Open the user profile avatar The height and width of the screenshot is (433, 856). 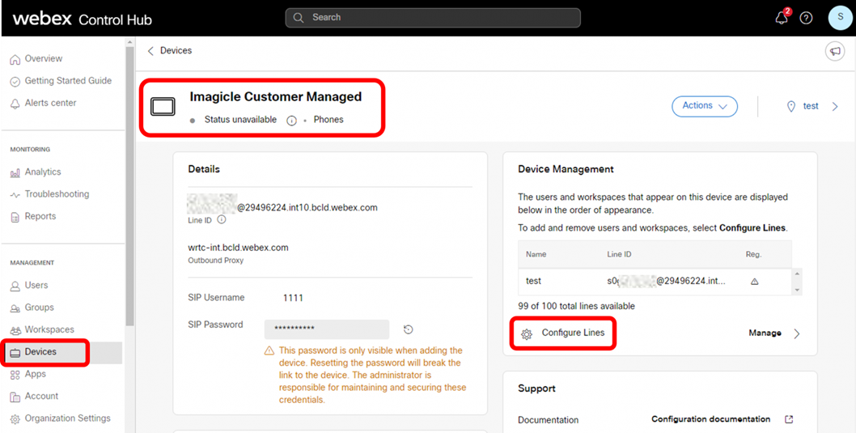(840, 18)
